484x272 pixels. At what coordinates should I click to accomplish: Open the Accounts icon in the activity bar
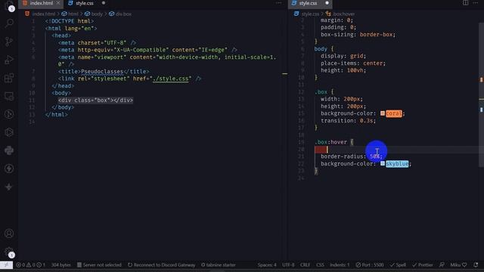point(9,233)
